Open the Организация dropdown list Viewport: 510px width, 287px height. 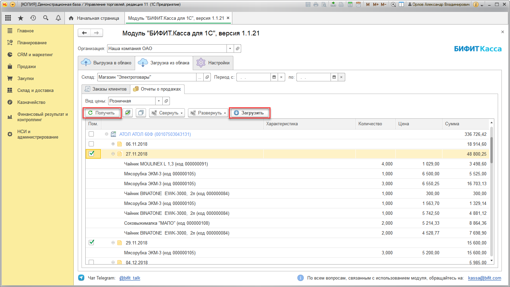pos(230,49)
